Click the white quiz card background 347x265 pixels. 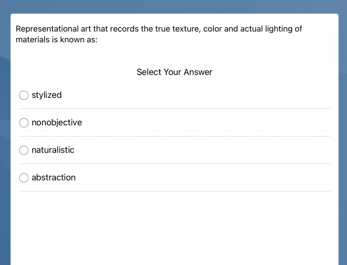174,226
